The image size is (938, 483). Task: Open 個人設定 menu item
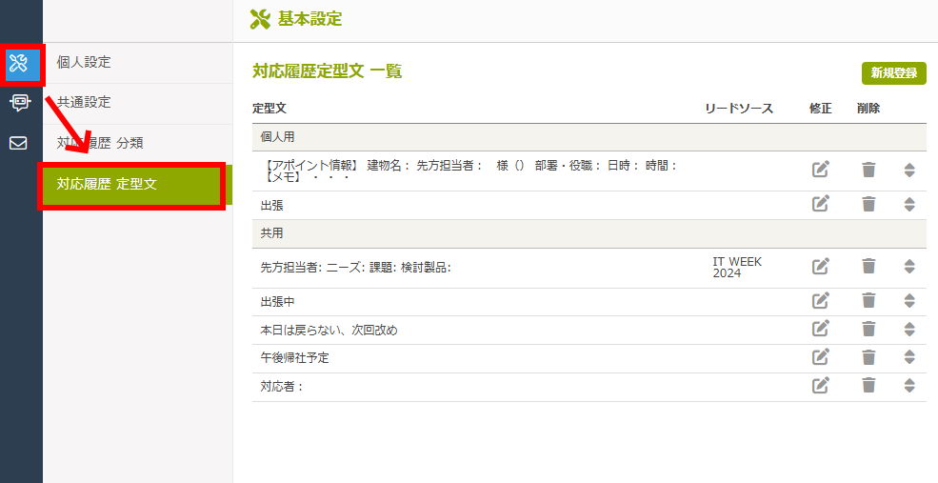pyautogui.click(x=84, y=62)
